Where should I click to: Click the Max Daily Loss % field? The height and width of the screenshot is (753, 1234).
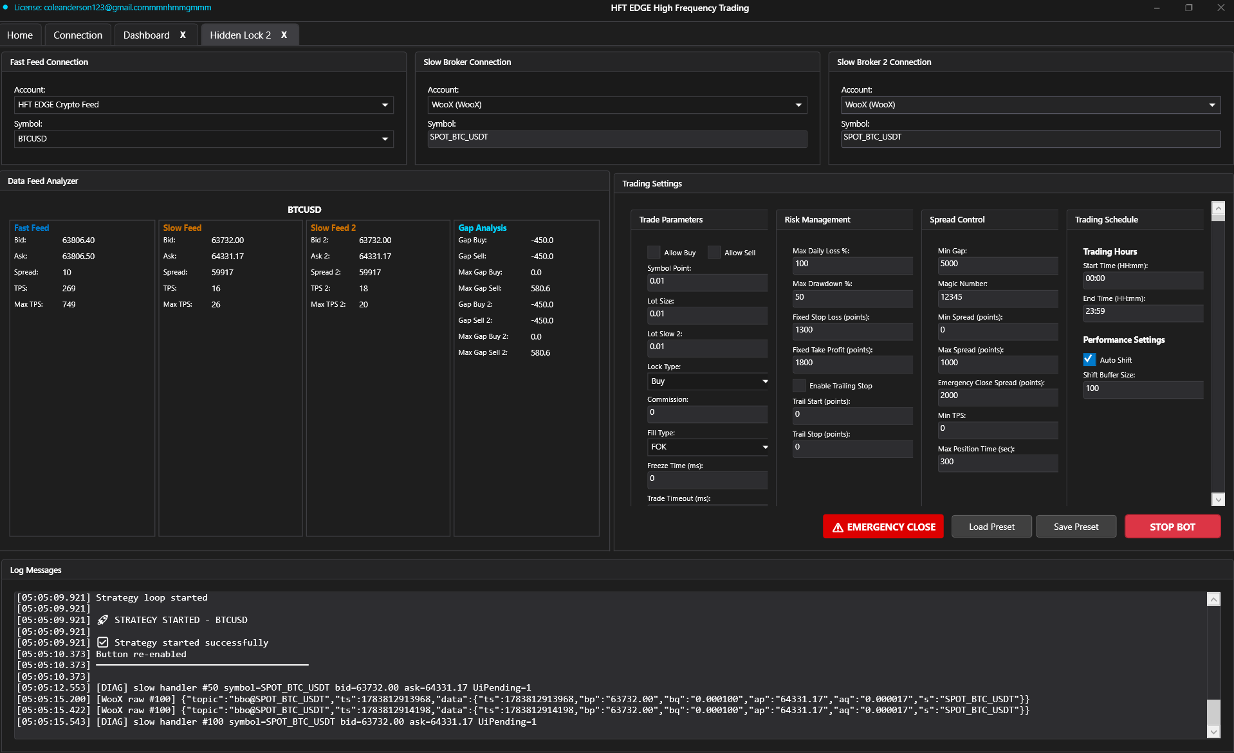(x=852, y=264)
